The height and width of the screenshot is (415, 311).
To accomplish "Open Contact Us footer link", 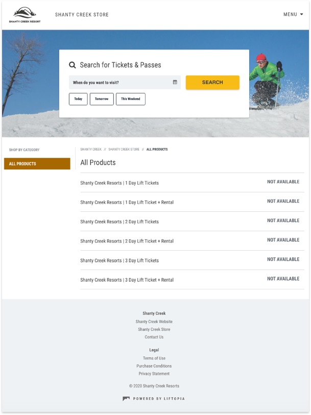I will (154, 337).
